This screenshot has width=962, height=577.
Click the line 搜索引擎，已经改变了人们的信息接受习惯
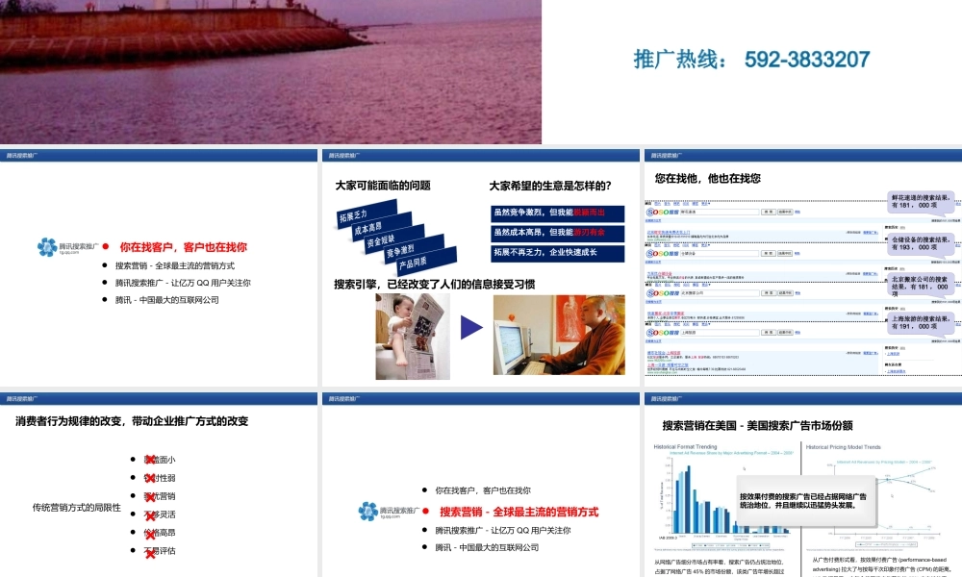coord(435,284)
